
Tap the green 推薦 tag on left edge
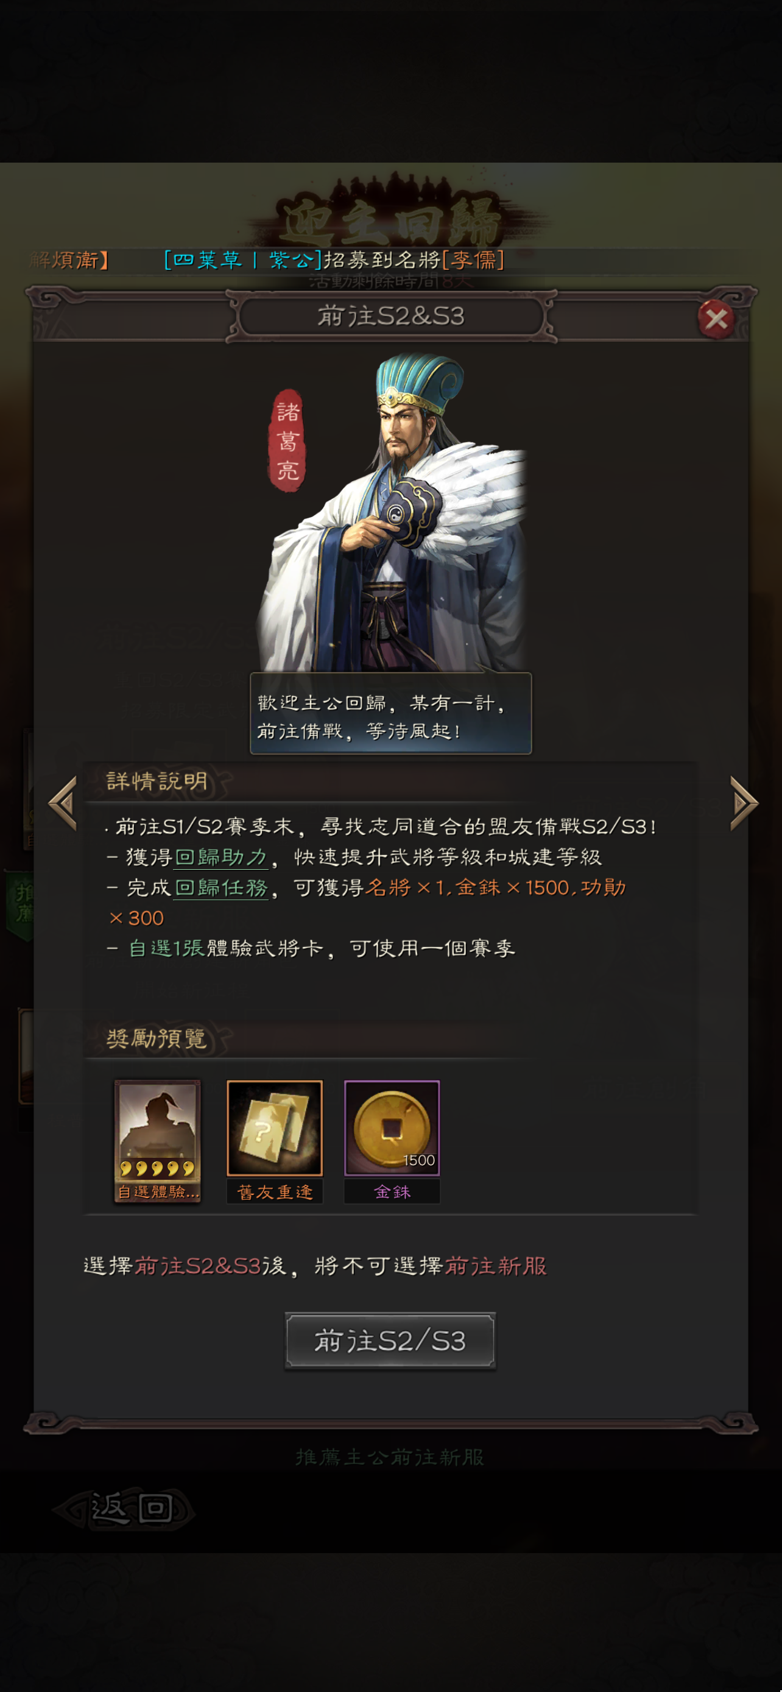tap(19, 903)
